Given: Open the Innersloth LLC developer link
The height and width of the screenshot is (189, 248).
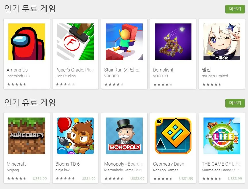Looking at the screenshot, I should pyautogui.click(x=18, y=76).
